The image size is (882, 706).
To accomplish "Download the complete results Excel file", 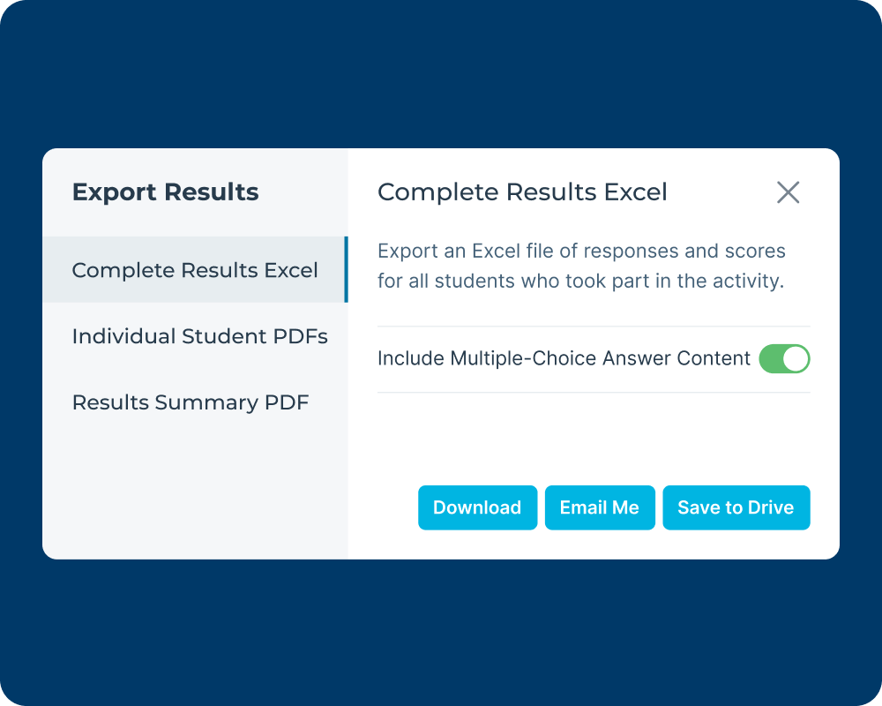I will 477,507.
